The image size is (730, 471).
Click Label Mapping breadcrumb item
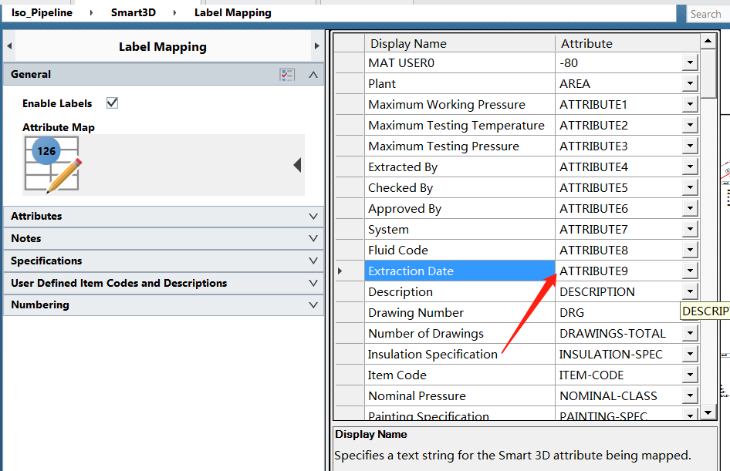pos(233,12)
